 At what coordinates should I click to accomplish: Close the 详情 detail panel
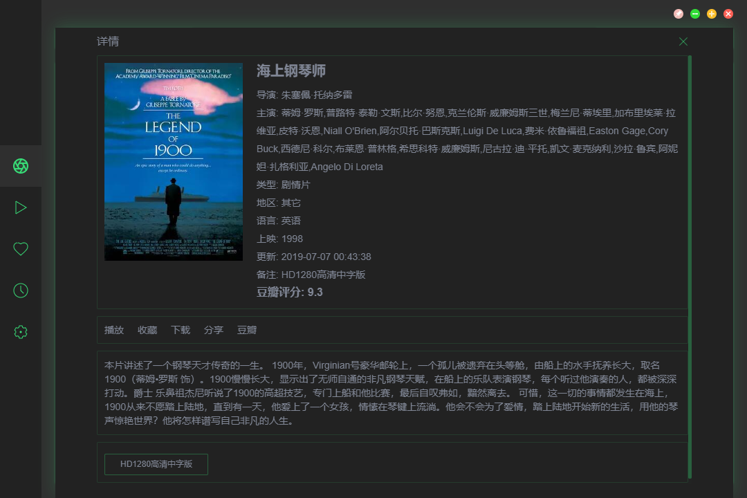tap(683, 41)
